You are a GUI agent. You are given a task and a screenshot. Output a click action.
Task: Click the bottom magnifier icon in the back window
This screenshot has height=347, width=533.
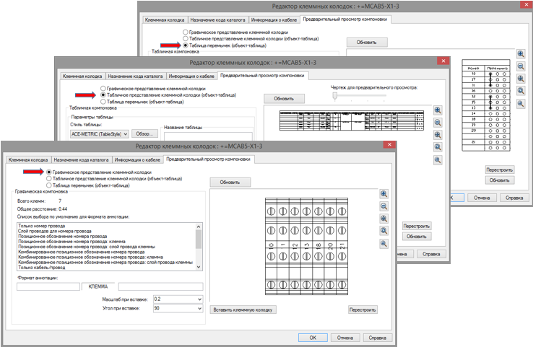pos(521,104)
